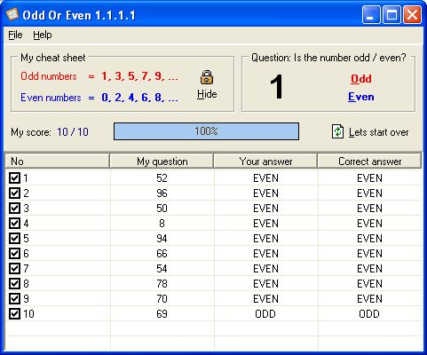Select question cell 54
The image size is (427, 355).
pos(162,269)
